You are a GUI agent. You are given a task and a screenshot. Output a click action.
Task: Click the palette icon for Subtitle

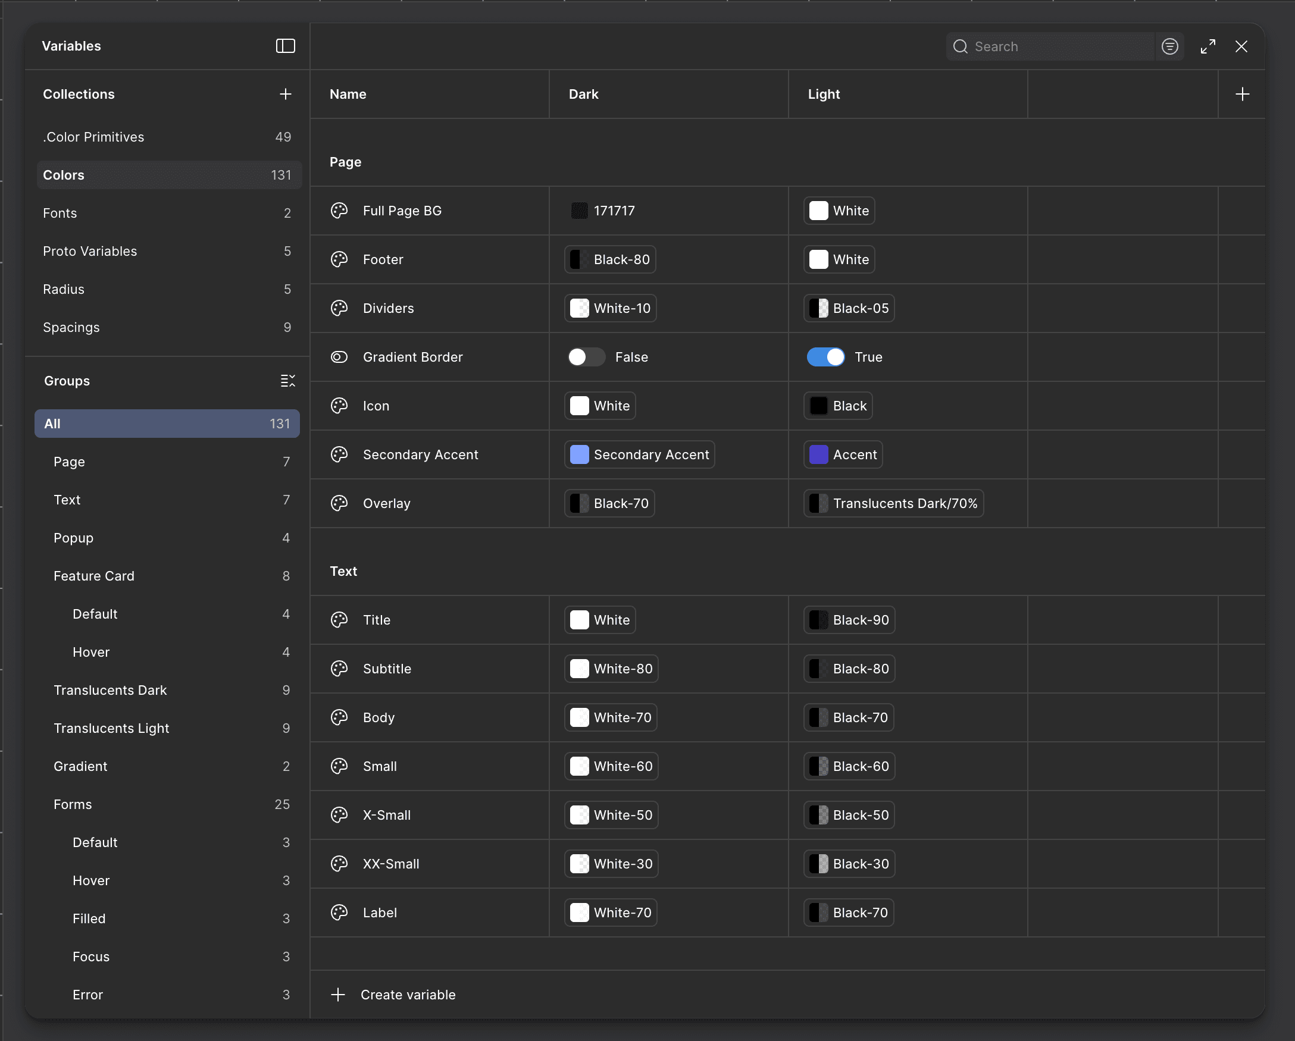339,668
